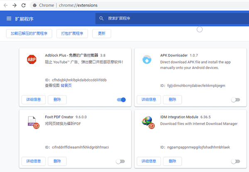Go back with the browser back arrow
This screenshot has width=249, height=172.
[x=5, y=5]
